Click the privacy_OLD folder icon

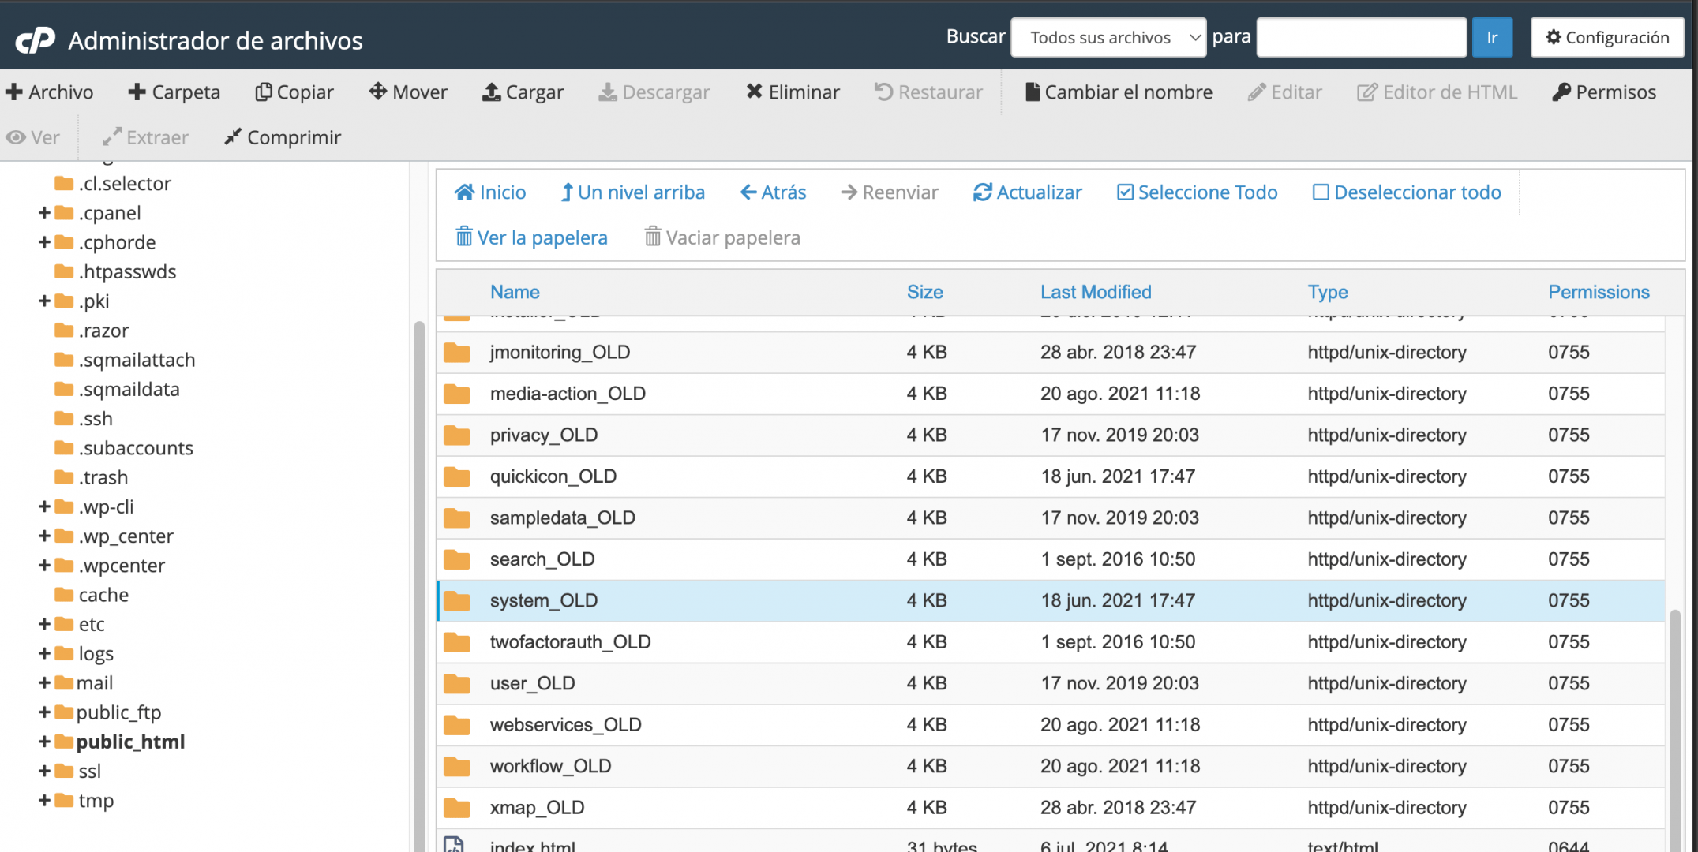[x=457, y=435]
